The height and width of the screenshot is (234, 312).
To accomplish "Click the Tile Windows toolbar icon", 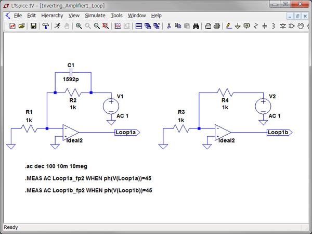I will coord(139,26).
